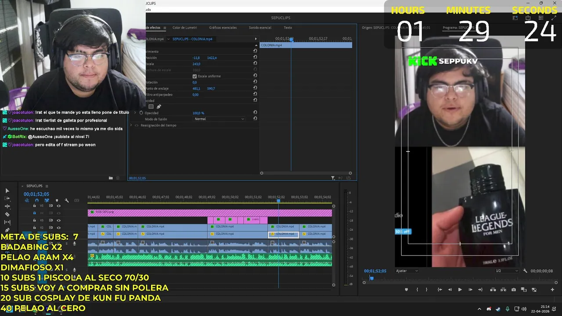Click the timeline closed captions CC icon
This screenshot has width=562, height=316.
(x=76, y=201)
